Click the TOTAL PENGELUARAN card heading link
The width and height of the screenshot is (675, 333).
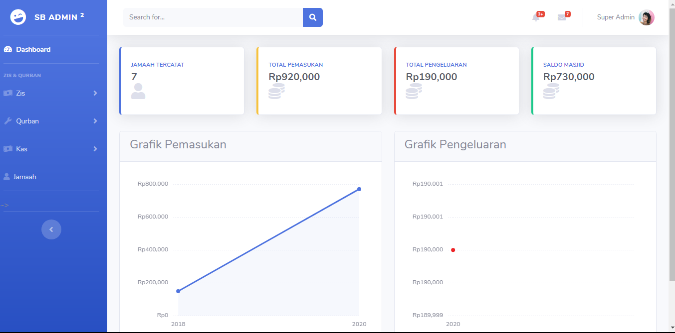click(x=436, y=64)
